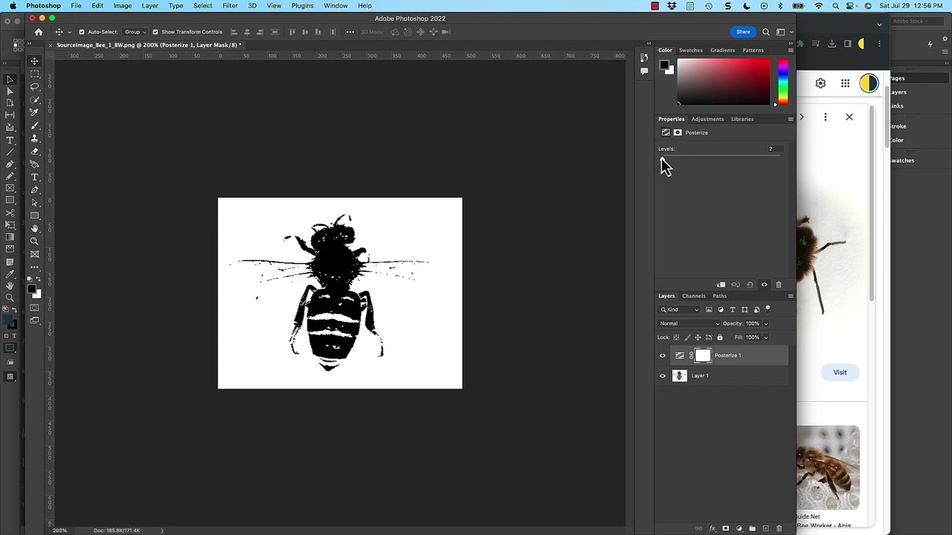This screenshot has width=952, height=535.
Task: Reset Posterize adjustment to defaults
Action: (x=750, y=285)
